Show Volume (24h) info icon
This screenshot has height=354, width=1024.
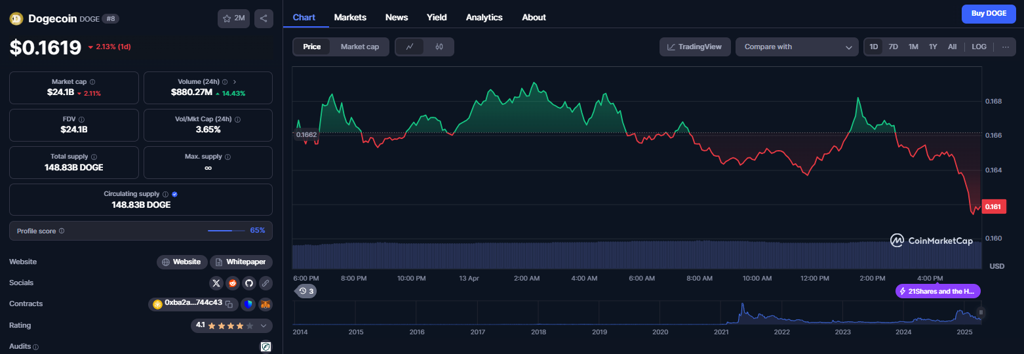(x=225, y=82)
